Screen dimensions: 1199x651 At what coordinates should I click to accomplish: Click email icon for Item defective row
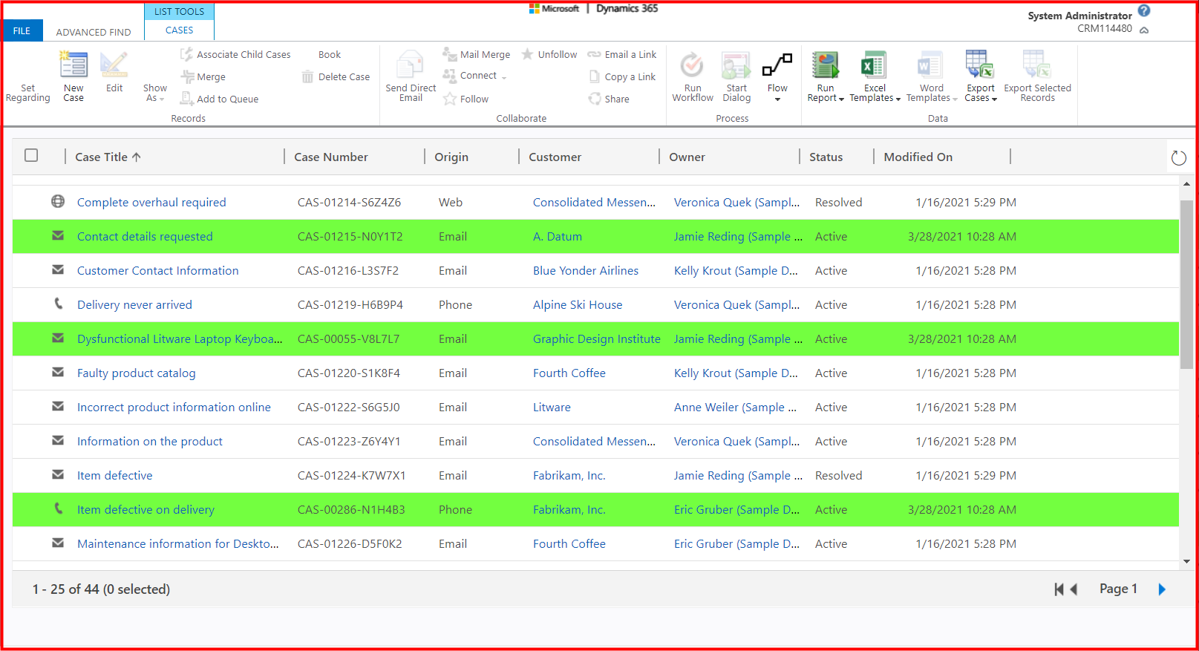coord(57,474)
